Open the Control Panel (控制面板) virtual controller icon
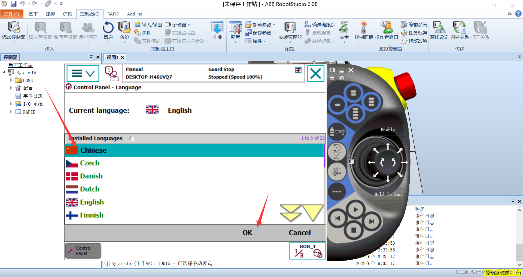Viewport: 523px width, 277px height. coord(364,31)
